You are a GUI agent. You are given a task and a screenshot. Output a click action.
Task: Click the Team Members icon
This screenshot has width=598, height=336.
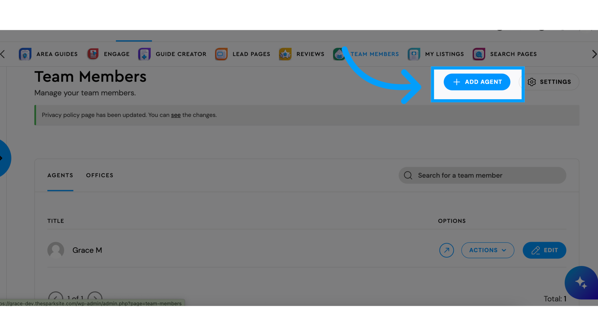tap(339, 54)
